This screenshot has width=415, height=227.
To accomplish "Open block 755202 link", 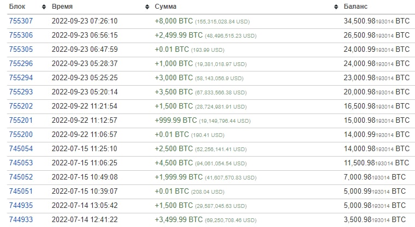I will click(x=21, y=106).
